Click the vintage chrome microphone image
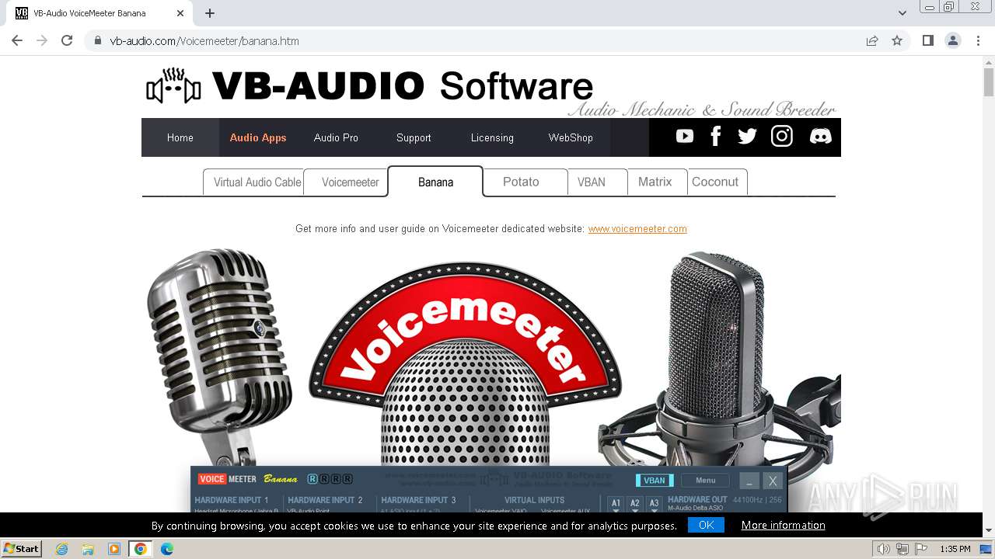Image resolution: width=995 pixels, height=559 pixels. pos(222,357)
